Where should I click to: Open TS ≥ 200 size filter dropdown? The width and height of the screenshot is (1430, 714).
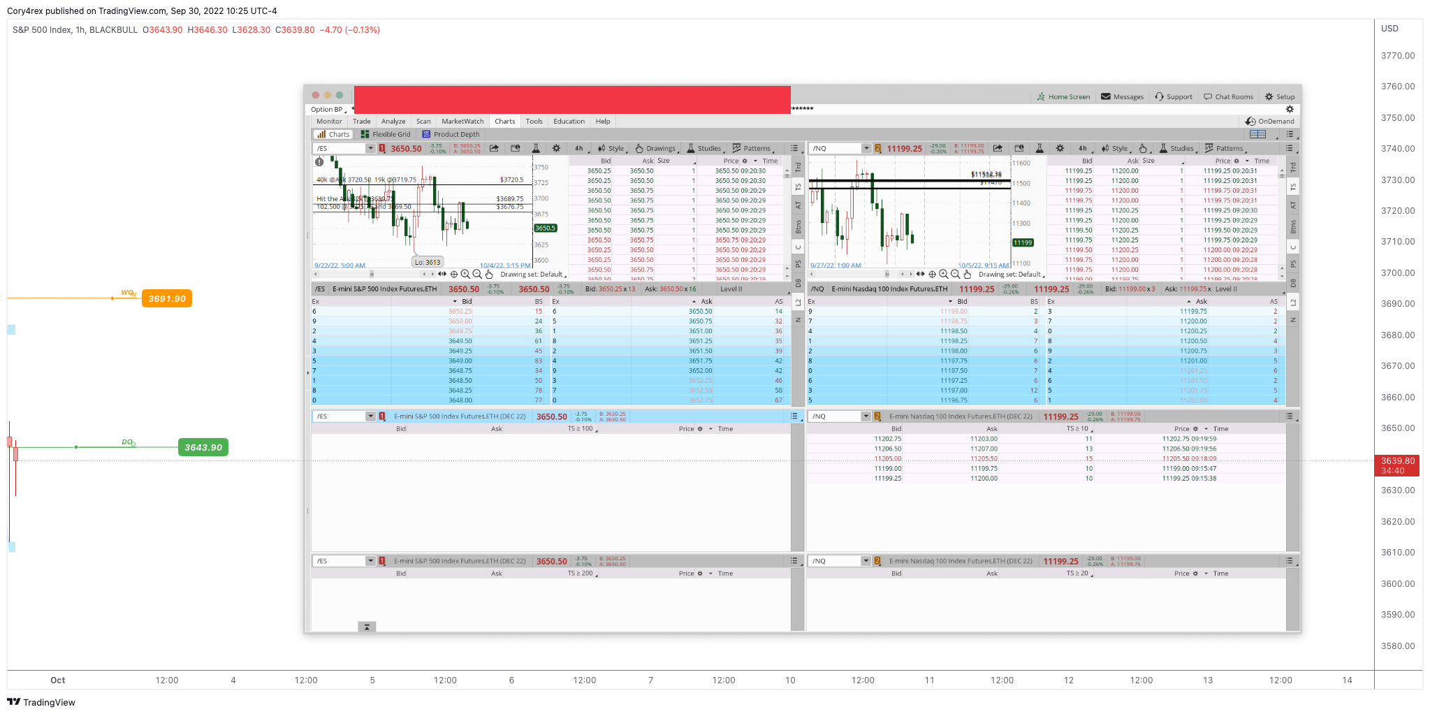(583, 574)
